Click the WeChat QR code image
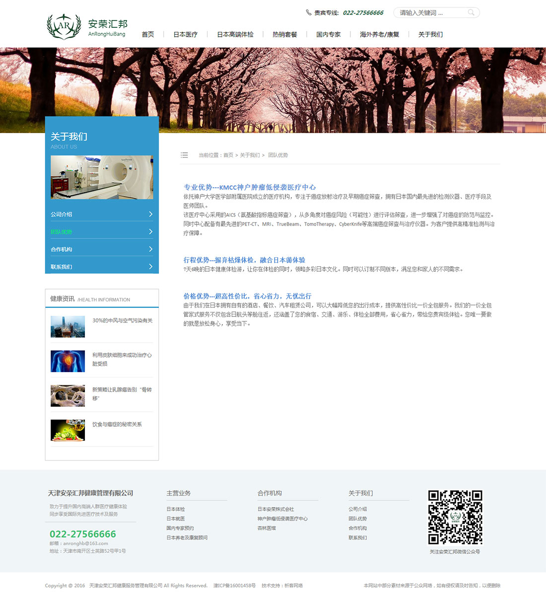546x599 pixels. pos(455,518)
